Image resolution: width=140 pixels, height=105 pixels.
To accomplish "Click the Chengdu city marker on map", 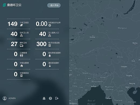I will point(124,68).
